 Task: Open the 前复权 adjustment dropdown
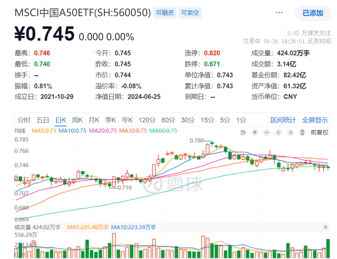pos(319,132)
